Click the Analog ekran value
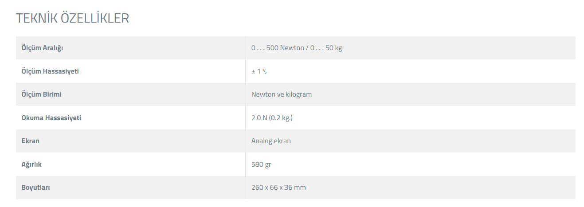This screenshot has height=207, width=584. coord(271,141)
